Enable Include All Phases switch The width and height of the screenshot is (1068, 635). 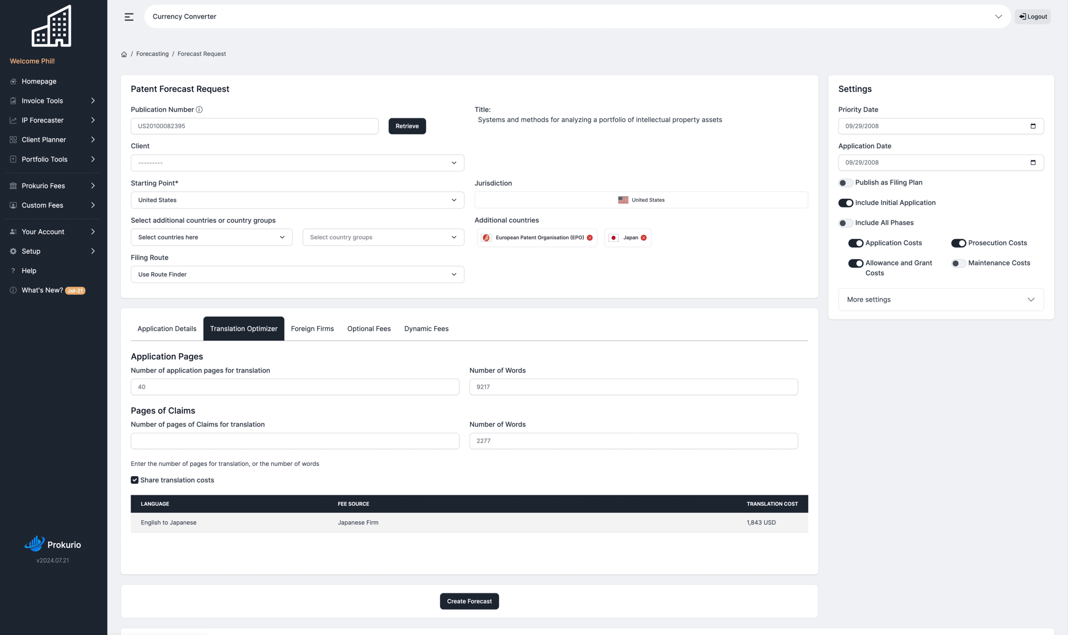click(x=845, y=223)
